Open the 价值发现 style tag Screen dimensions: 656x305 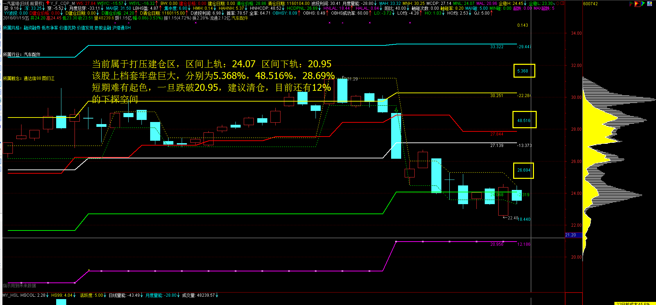click(x=85, y=28)
